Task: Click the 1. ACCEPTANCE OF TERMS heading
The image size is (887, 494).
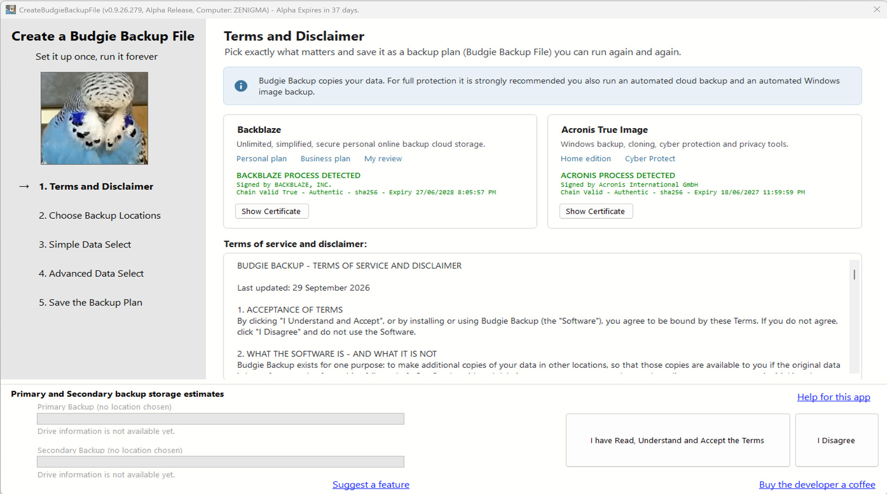Action: tap(290, 310)
